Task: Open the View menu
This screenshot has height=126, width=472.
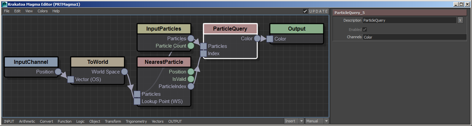Action: tap(29, 11)
